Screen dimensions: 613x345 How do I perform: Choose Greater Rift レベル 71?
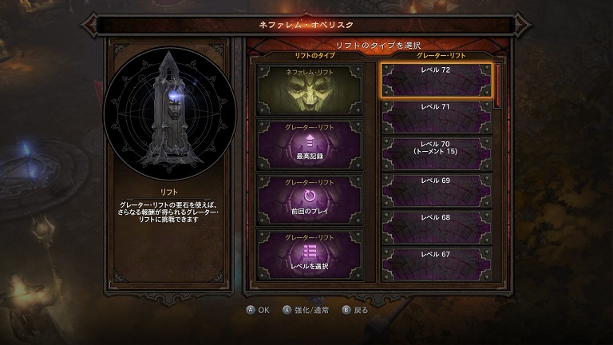point(437,117)
